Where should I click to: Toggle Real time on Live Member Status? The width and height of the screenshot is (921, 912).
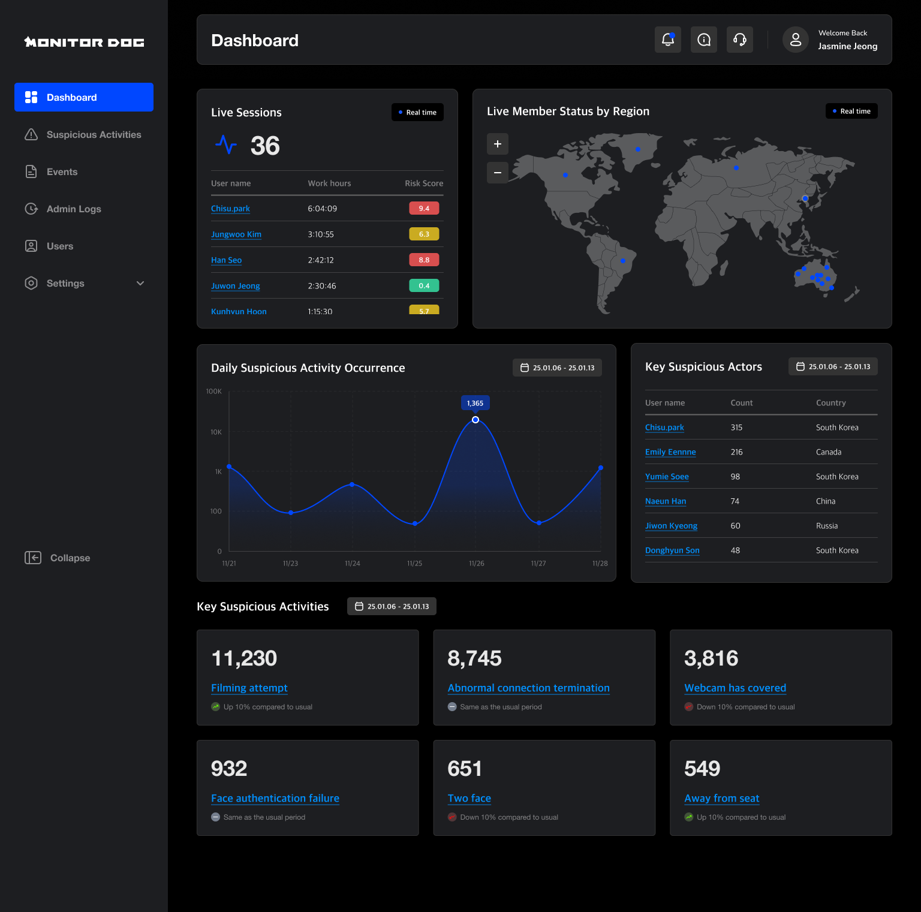point(851,111)
